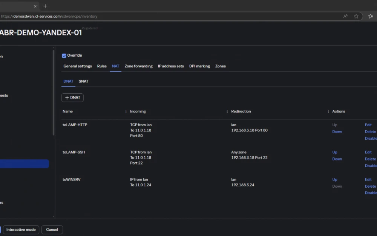Open the Redirection column options menu
The height and width of the screenshot is (236, 377).
point(328,111)
